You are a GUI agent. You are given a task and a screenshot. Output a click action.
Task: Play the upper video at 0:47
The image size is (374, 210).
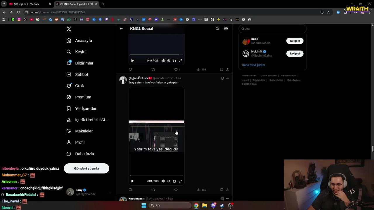coord(132,61)
